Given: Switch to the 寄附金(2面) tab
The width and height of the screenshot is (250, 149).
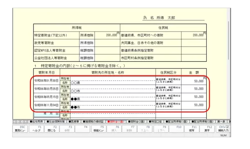Looking at the screenshot, I should tap(136, 121).
